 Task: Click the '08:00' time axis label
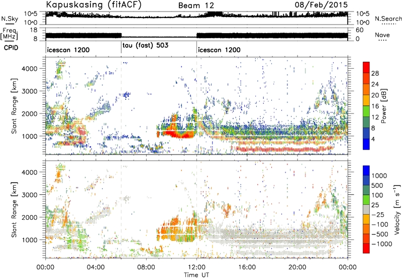(146, 267)
